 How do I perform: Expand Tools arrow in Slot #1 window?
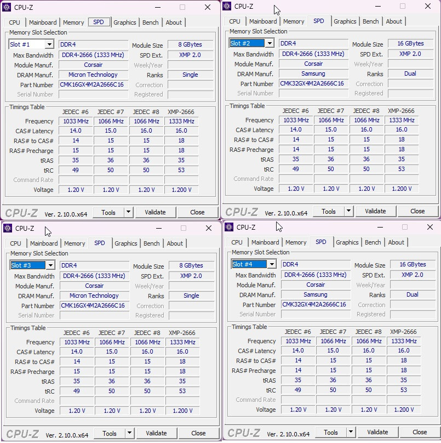coord(128,212)
